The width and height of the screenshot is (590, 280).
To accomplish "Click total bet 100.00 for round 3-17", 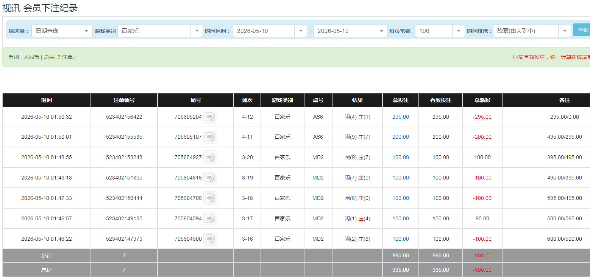I will (x=401, y=219).
